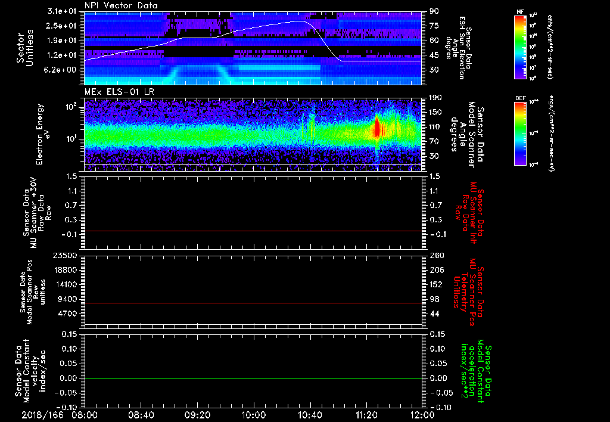Click the red "MU Scanner Inh Raw Data" label

(469, 213)
